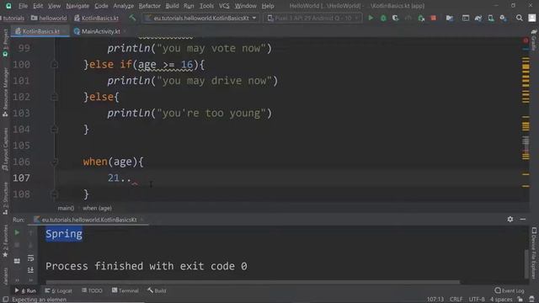Click error stripe marker at editor top right
This screenshot has height=303, width=539.
coord(526,40)
